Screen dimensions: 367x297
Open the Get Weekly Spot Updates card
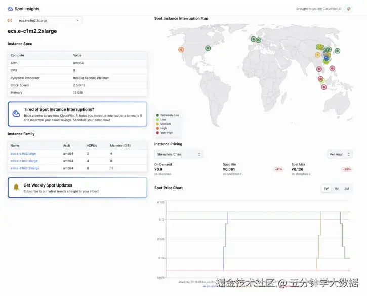coord(77,188)
